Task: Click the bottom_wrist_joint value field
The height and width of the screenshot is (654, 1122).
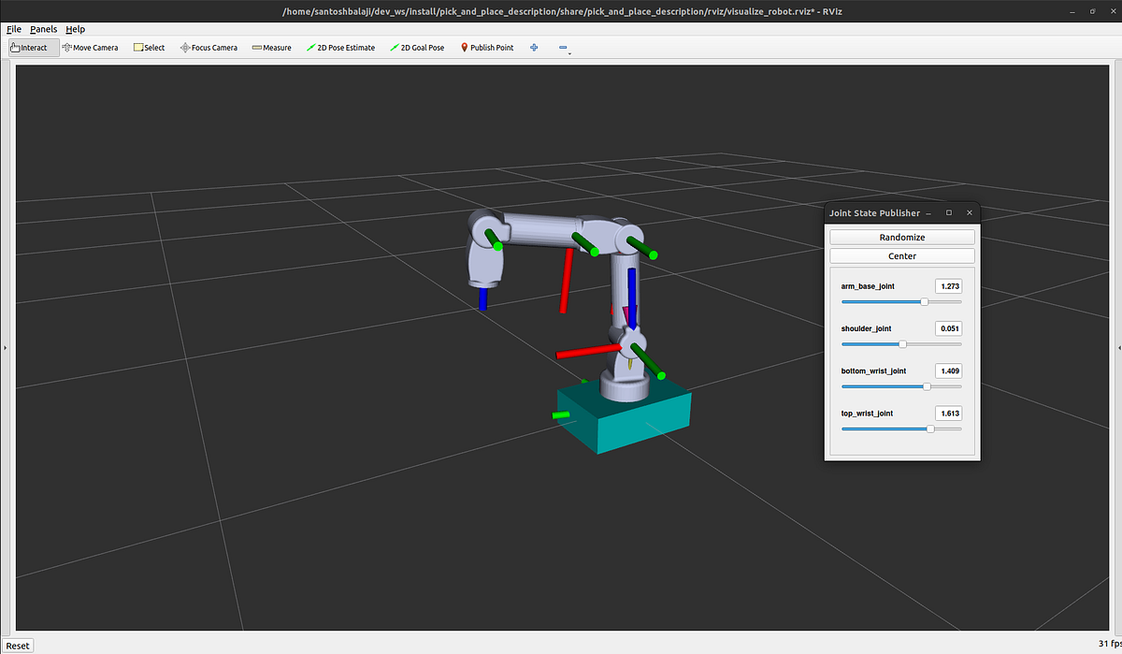Action: click(x=948, y=371)
